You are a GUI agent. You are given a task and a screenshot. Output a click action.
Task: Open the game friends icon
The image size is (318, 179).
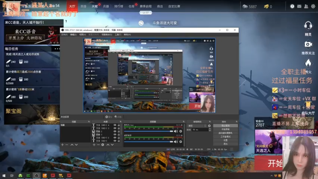point(306,6)
